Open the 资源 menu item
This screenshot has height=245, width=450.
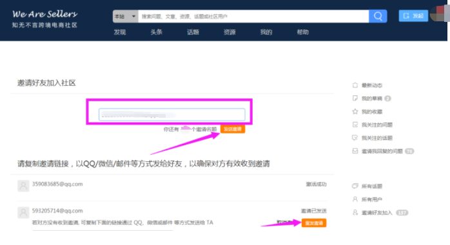point(230,32)
